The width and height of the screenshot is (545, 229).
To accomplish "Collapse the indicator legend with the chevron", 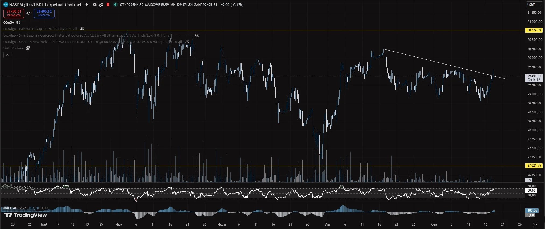I will click(7, 55).
